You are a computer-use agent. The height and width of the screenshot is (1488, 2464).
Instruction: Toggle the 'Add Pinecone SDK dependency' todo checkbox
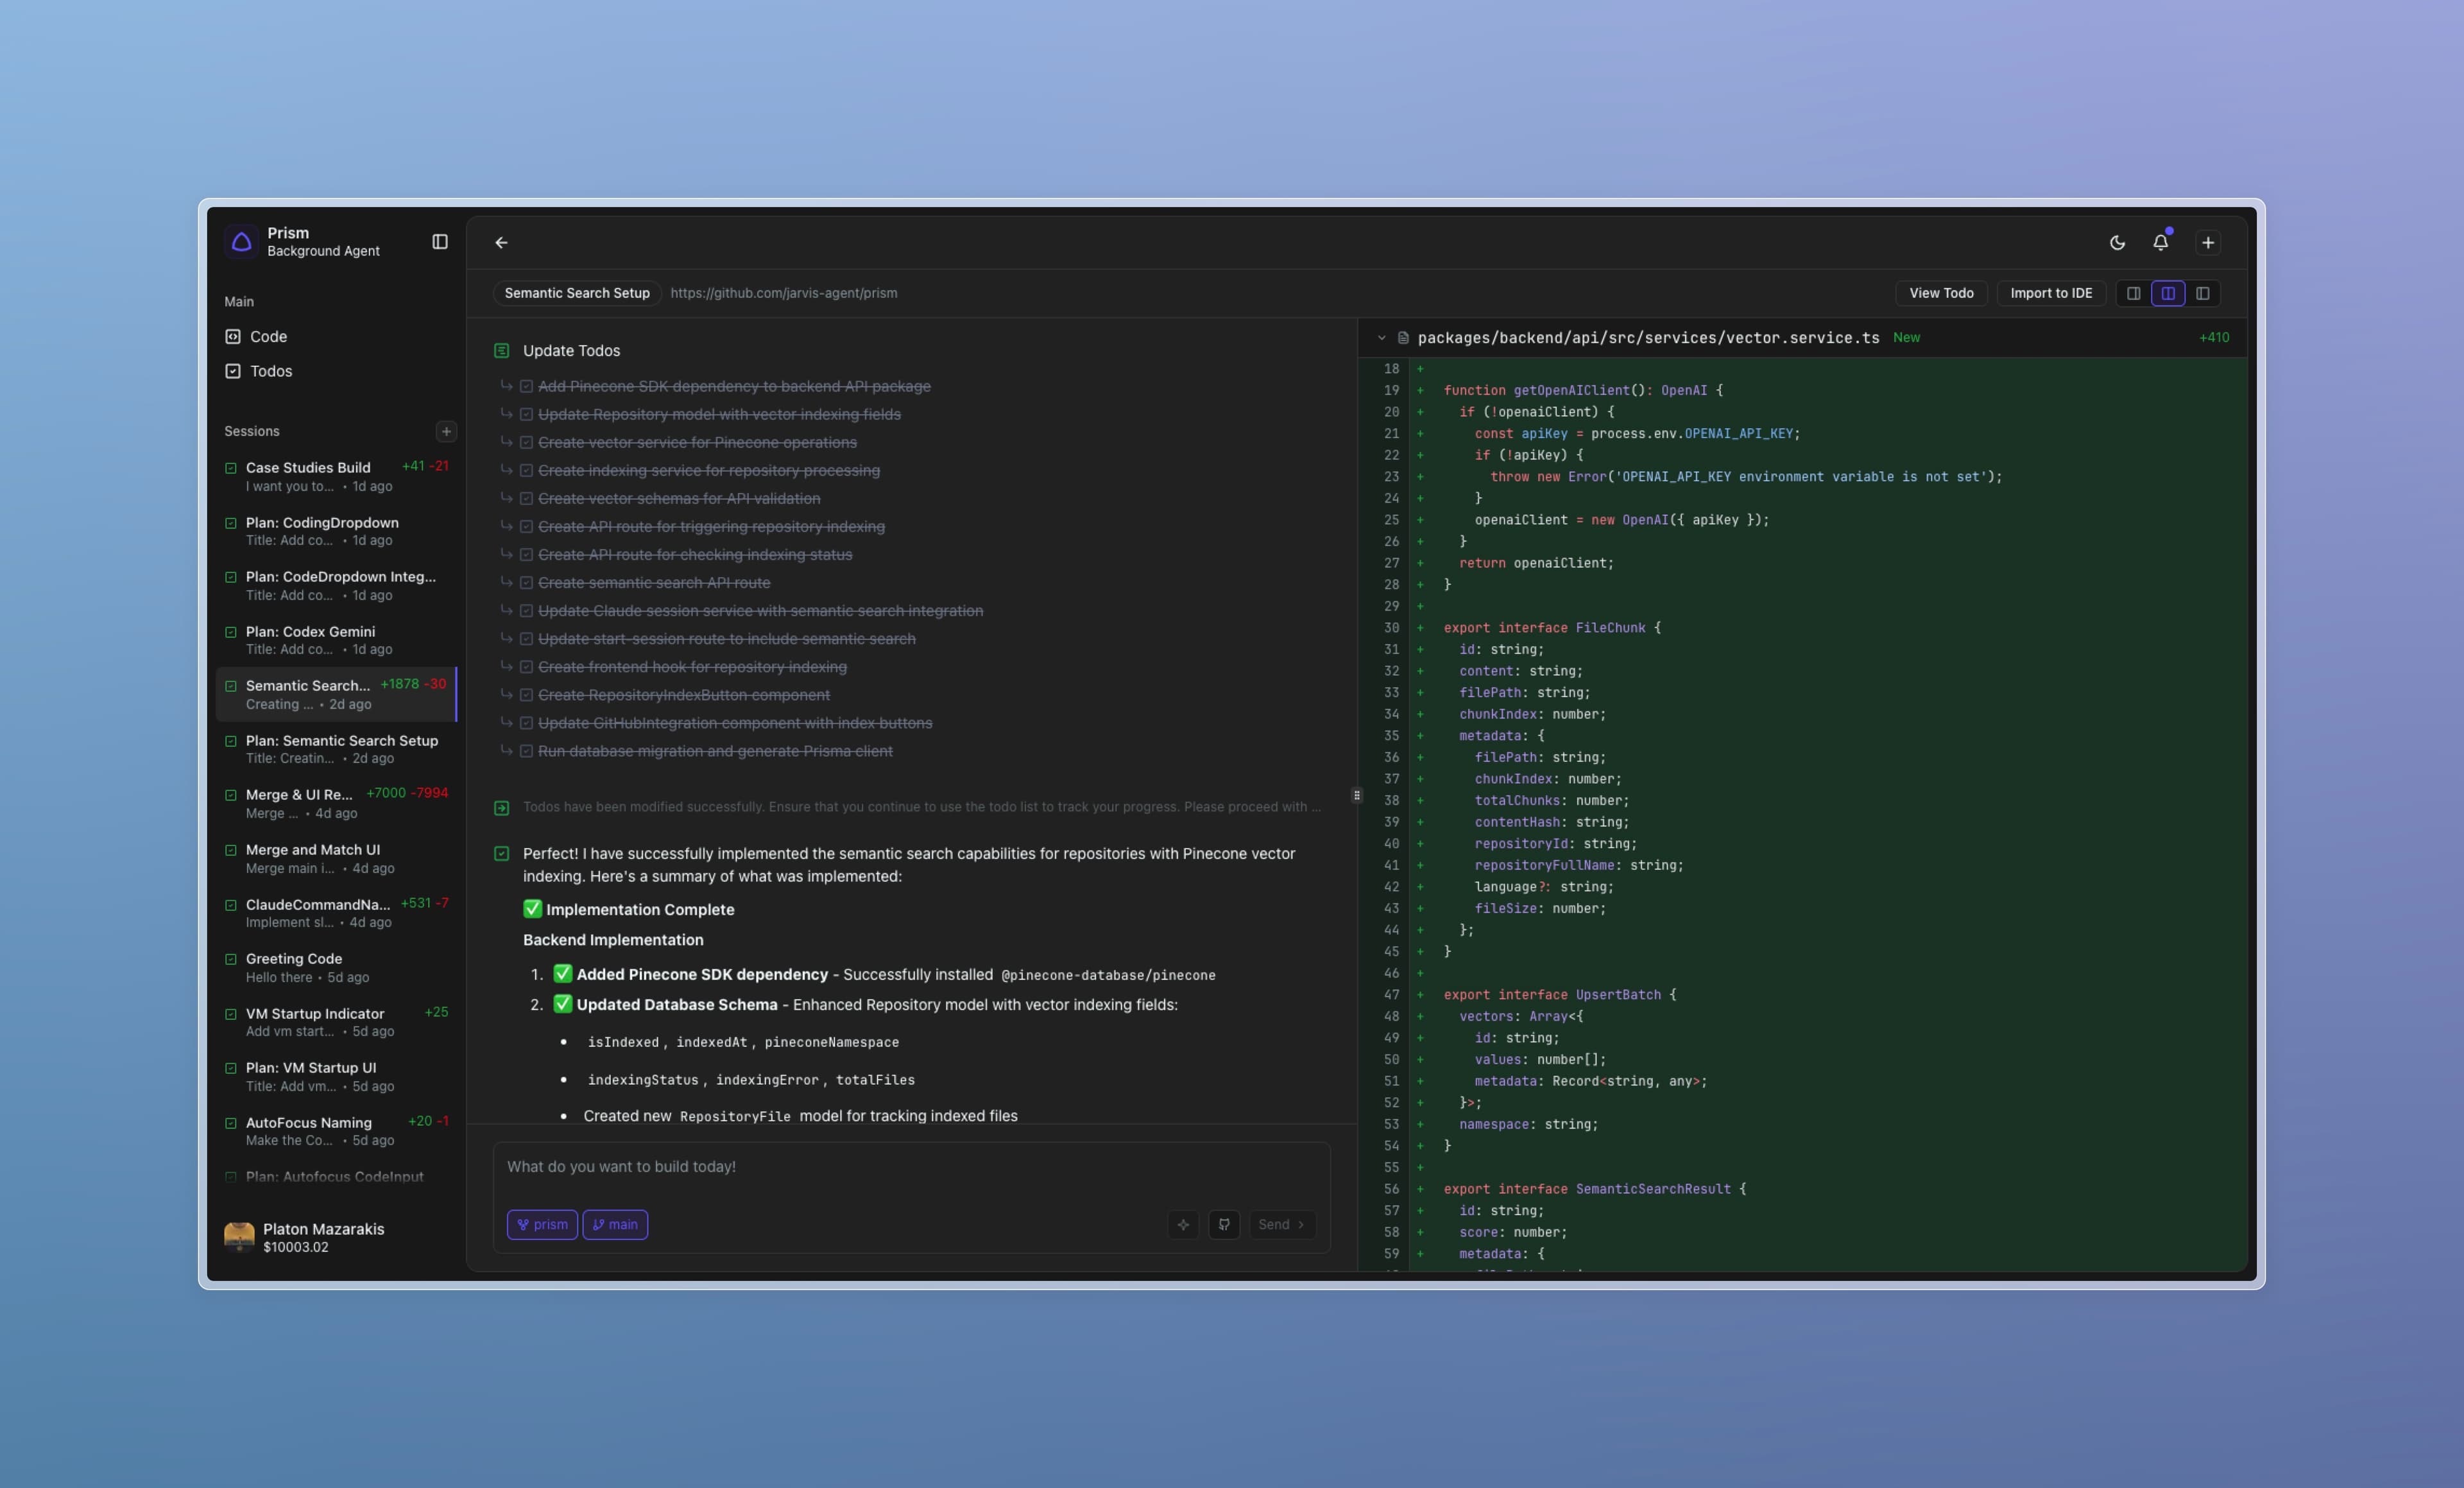tap(526, 386)
